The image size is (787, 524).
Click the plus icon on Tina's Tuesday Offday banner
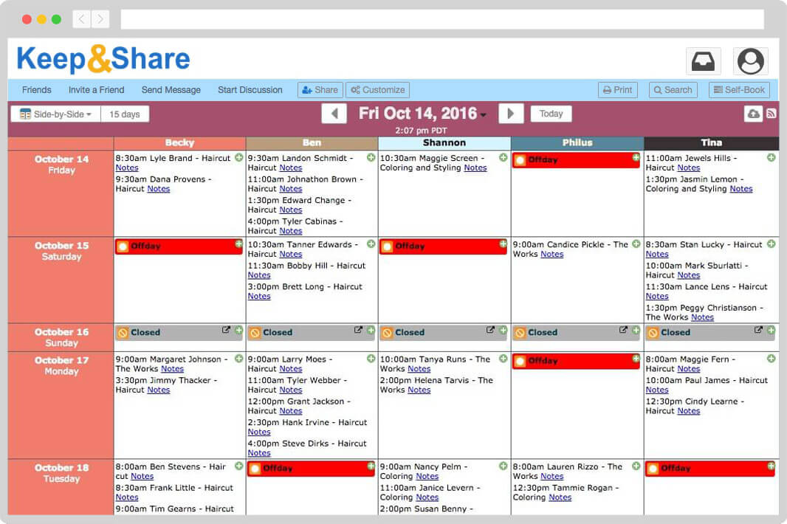point(770,468)
